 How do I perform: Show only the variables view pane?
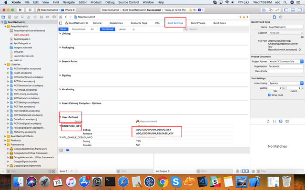(244, 171)
